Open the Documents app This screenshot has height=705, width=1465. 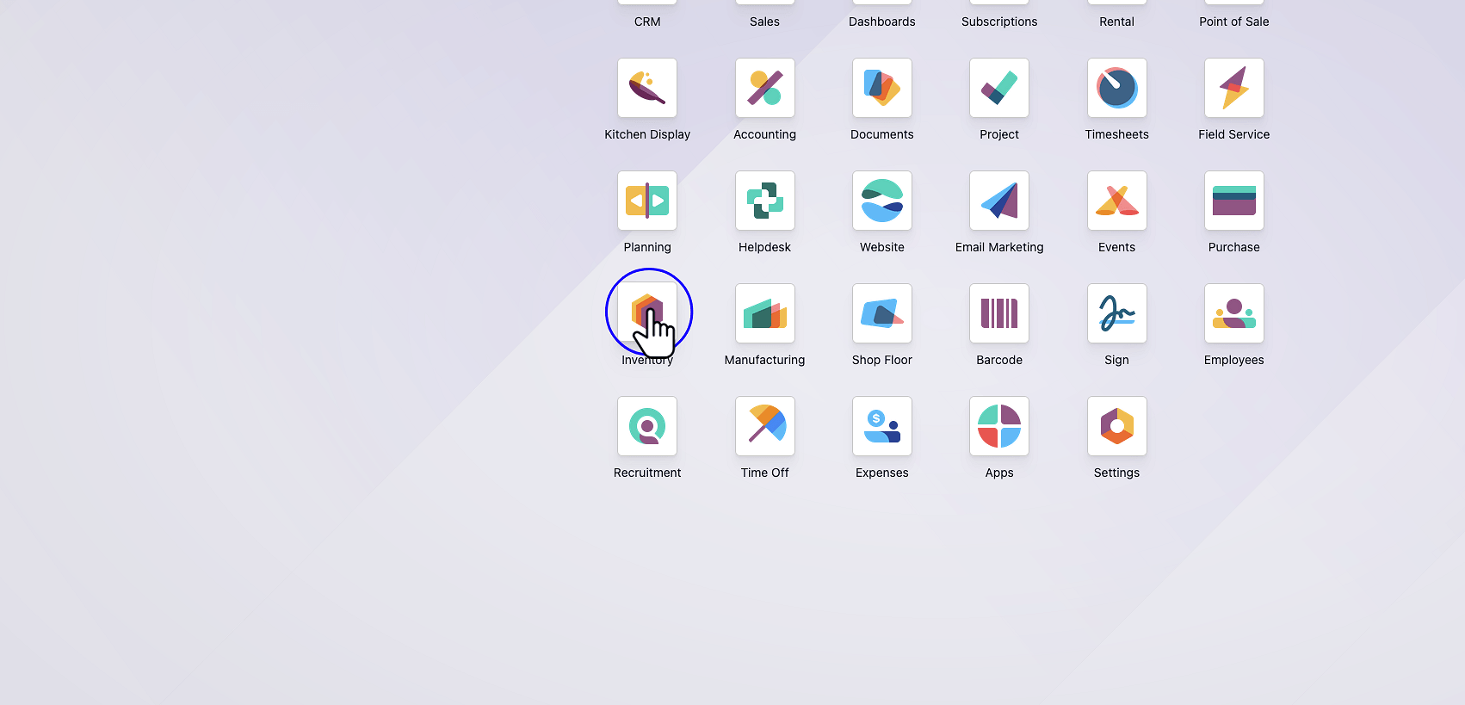(882, 88)
